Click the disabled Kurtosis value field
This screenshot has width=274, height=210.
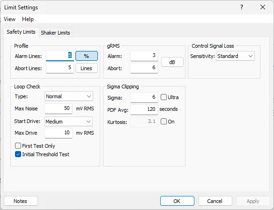coord(144,122)
